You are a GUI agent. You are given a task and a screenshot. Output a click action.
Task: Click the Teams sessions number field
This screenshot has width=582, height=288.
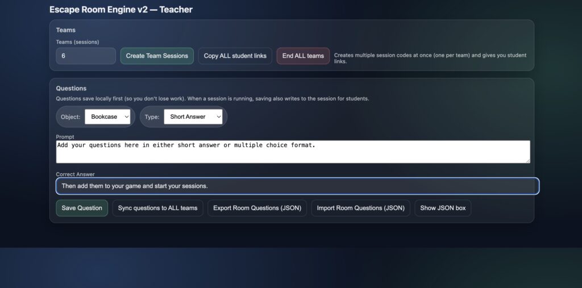(86, 56)
